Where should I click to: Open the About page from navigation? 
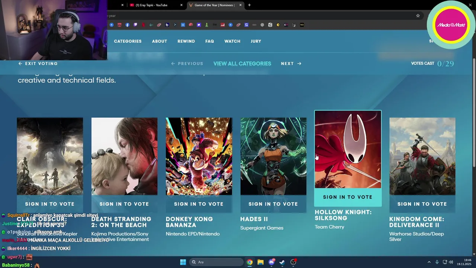(x=160, y=41)
